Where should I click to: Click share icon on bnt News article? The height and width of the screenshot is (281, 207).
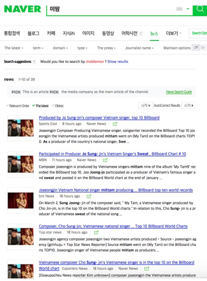tap(89, 196)
